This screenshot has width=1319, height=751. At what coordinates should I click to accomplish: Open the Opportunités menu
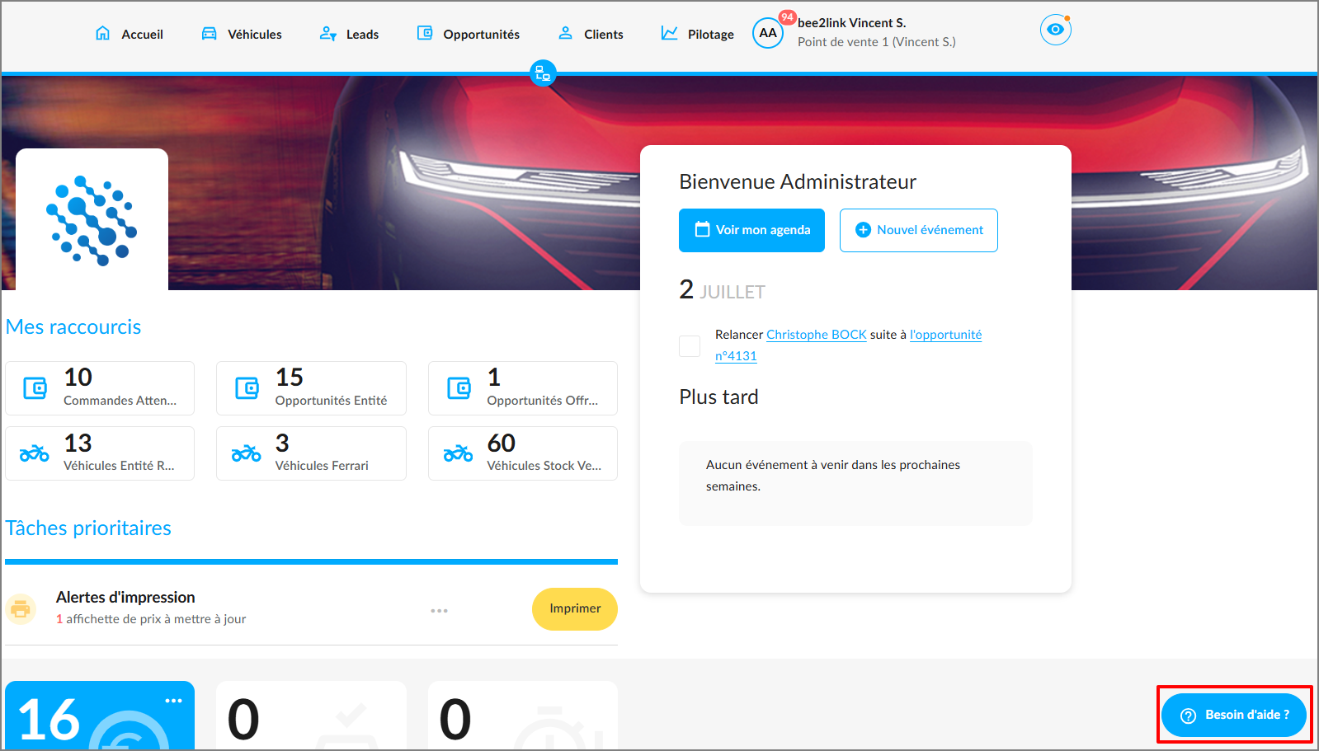468,34
